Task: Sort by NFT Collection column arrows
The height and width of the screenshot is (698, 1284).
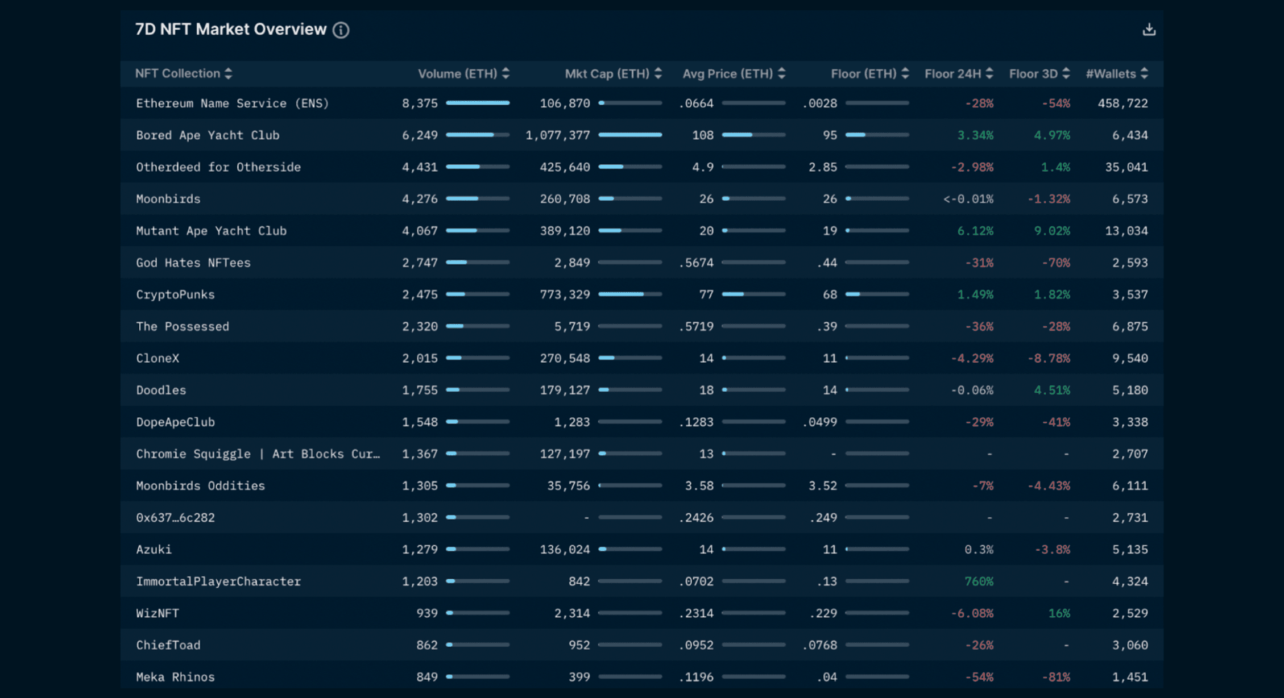Action: (x=229, y=73)
